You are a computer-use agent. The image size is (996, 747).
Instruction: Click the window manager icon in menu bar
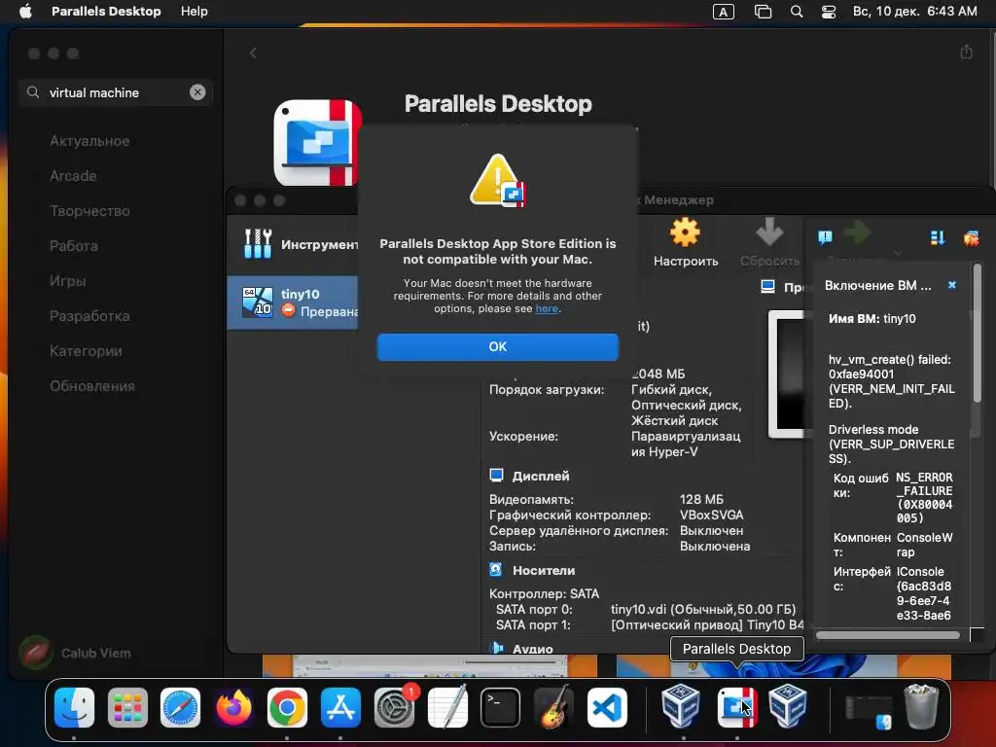coord(763,12)
